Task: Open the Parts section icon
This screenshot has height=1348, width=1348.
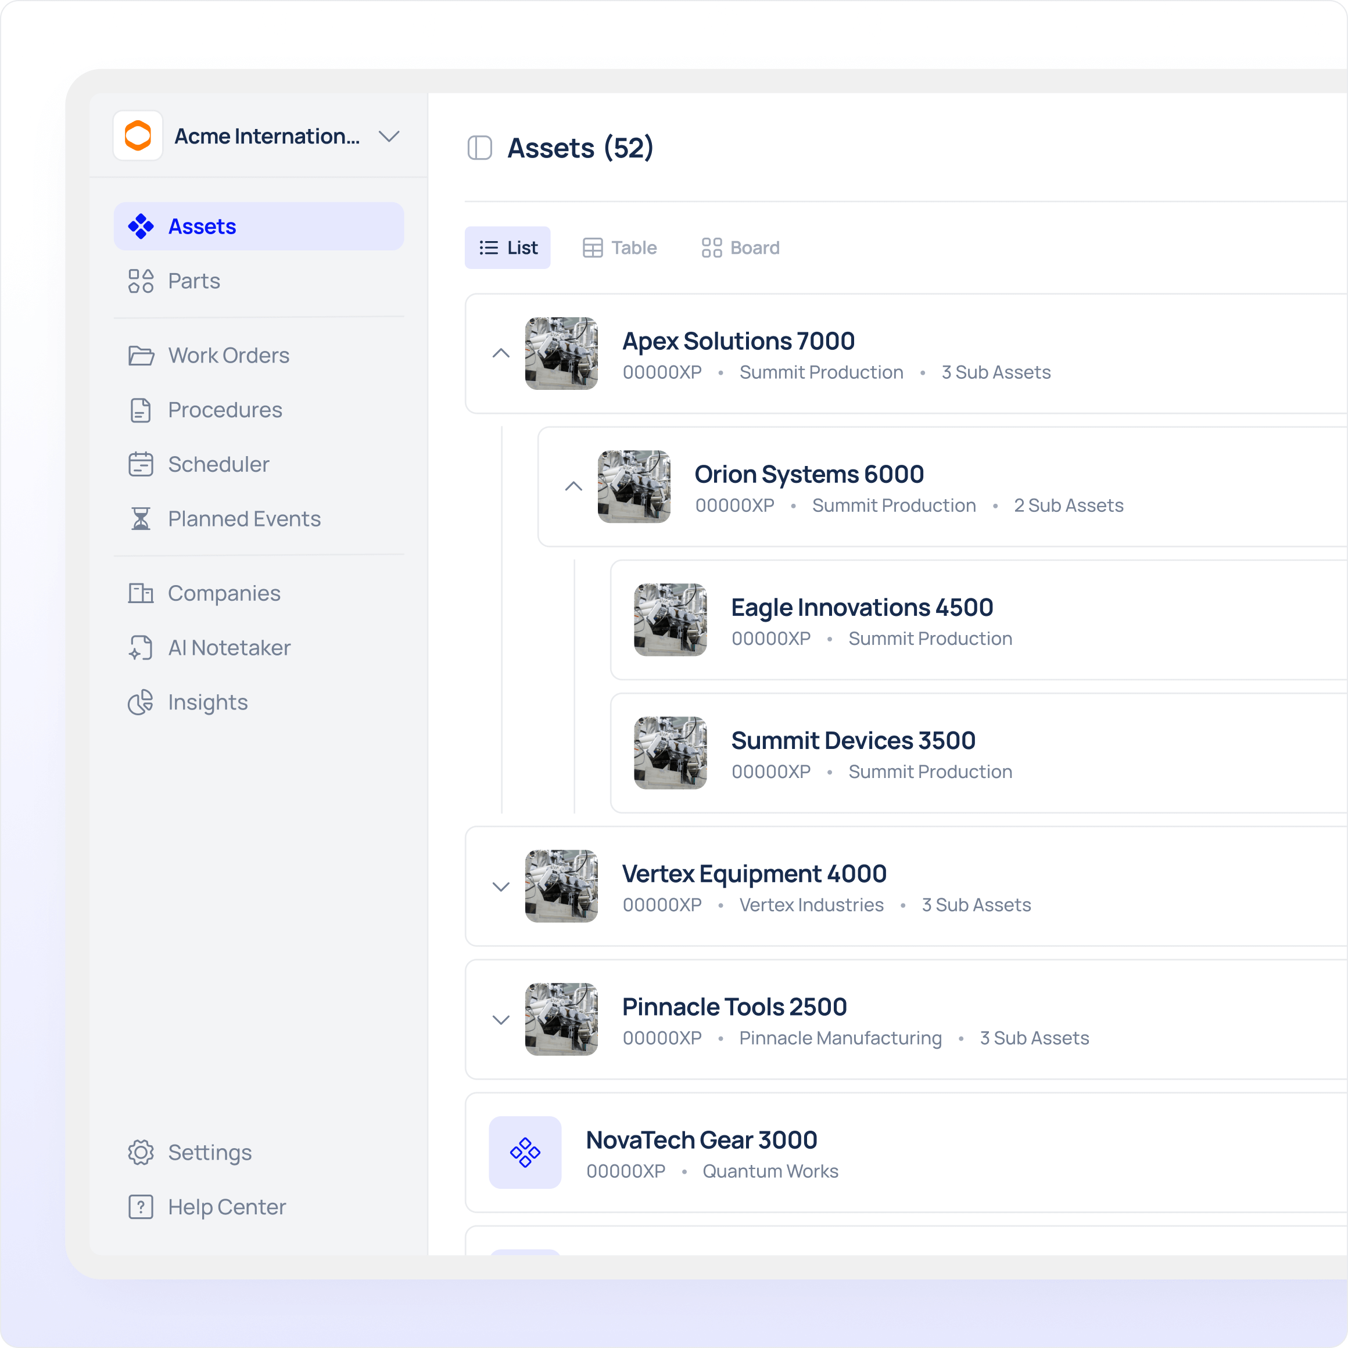Action: click(140, 281)
